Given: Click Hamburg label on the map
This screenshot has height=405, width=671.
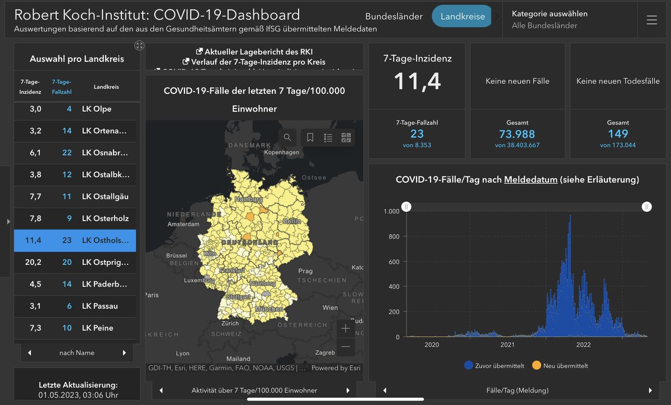Looking at the screenshot, I should point(249,199).
